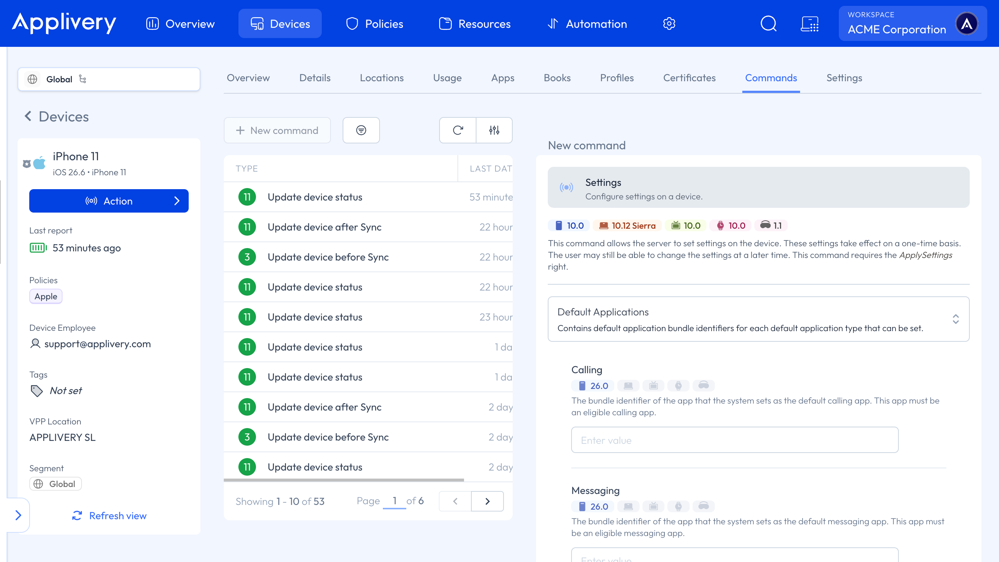Open the Resources menu item
The image size is (999, 562).
pyautogui.click(x=475, y=24)
